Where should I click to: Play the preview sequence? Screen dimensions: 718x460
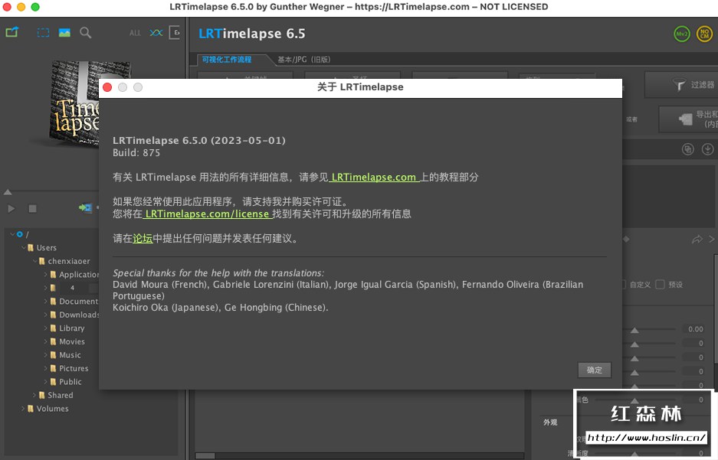pyautogui.click(x=11, y=208)
